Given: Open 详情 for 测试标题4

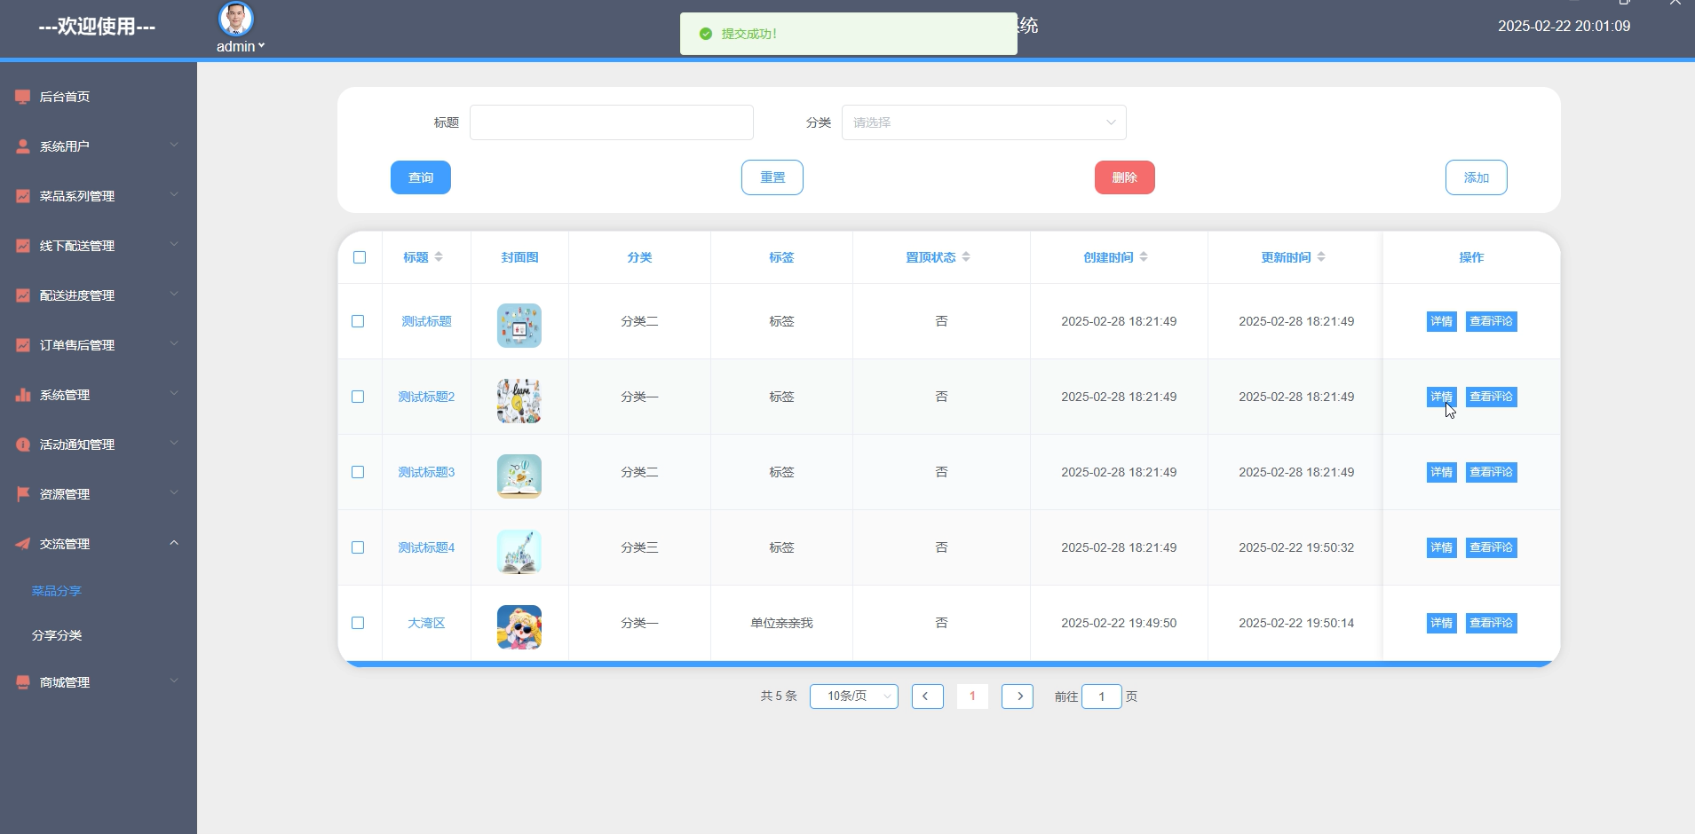Looking at the screenshot, I should coord(1442,547).
